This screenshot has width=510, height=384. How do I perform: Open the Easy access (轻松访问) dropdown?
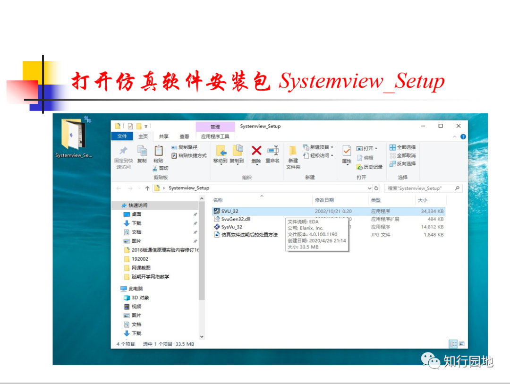pos(318,155)
